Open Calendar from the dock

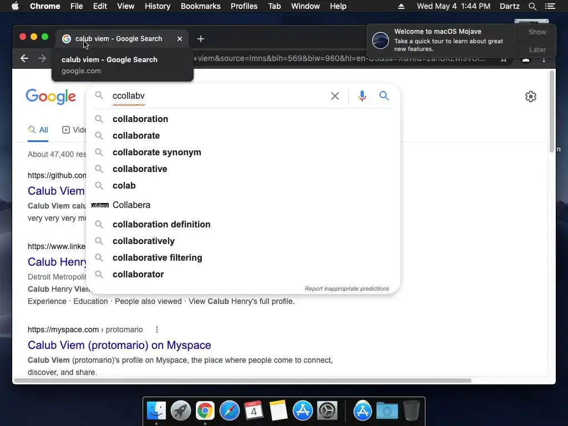click(x=253, y=411)
